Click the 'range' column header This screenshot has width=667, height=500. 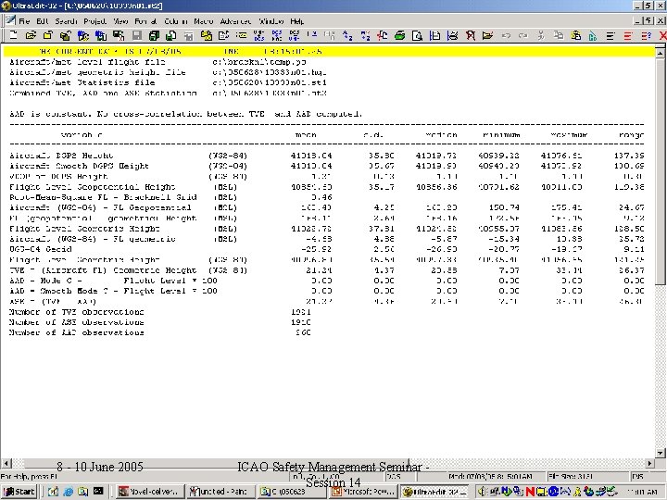coord(631,135)
